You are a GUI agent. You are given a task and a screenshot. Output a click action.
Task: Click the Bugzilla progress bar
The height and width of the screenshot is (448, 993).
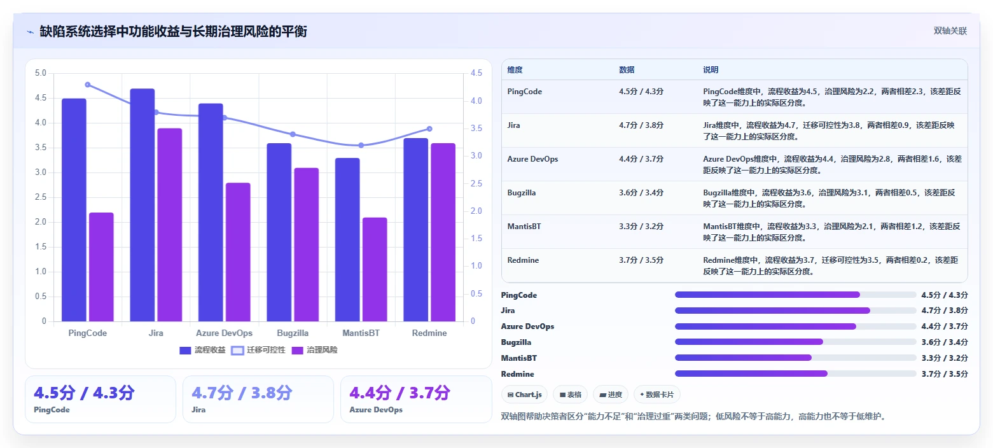(796, 342)
